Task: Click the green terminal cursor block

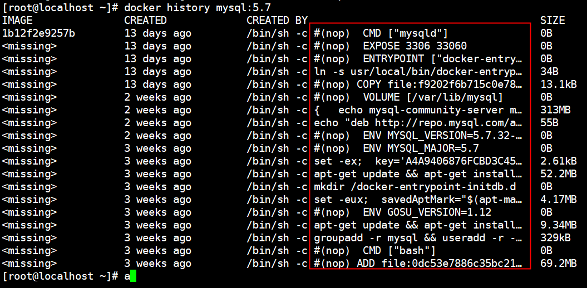Action: 134,276
